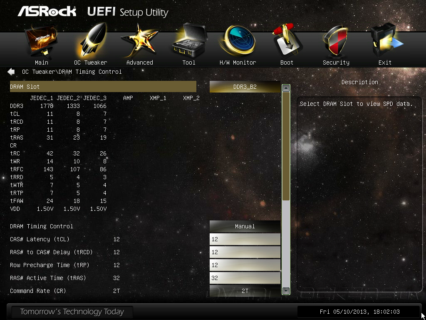Select the OC Tweaker rocket icon
This screenshot has width=426, height=320.
tap(92, 41)
